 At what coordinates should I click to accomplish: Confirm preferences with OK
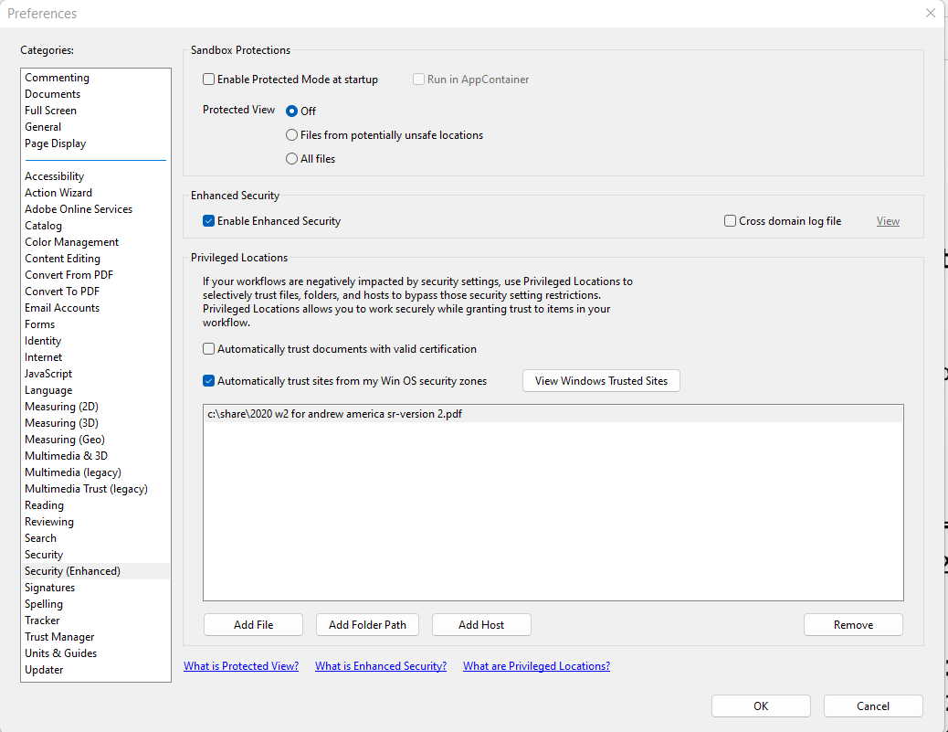point(760,705)
